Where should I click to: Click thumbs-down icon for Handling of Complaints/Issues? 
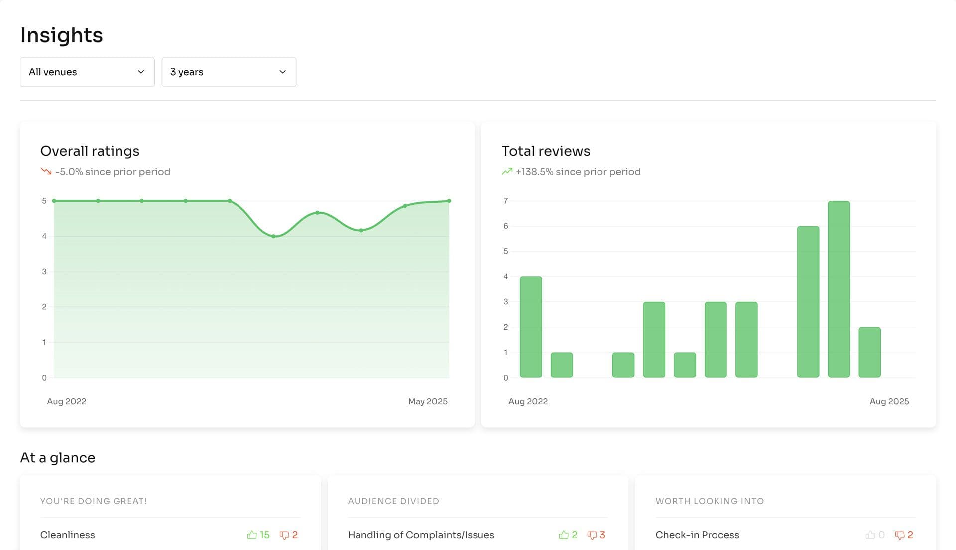[592, 535]
